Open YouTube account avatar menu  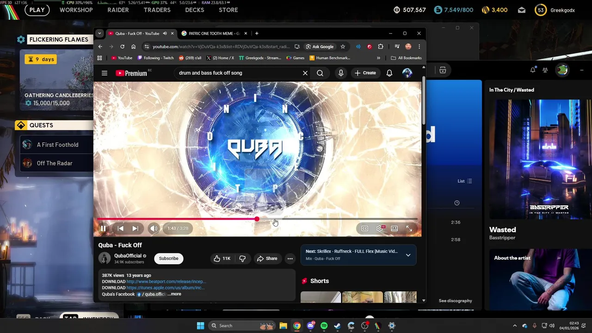click(407, 73)
